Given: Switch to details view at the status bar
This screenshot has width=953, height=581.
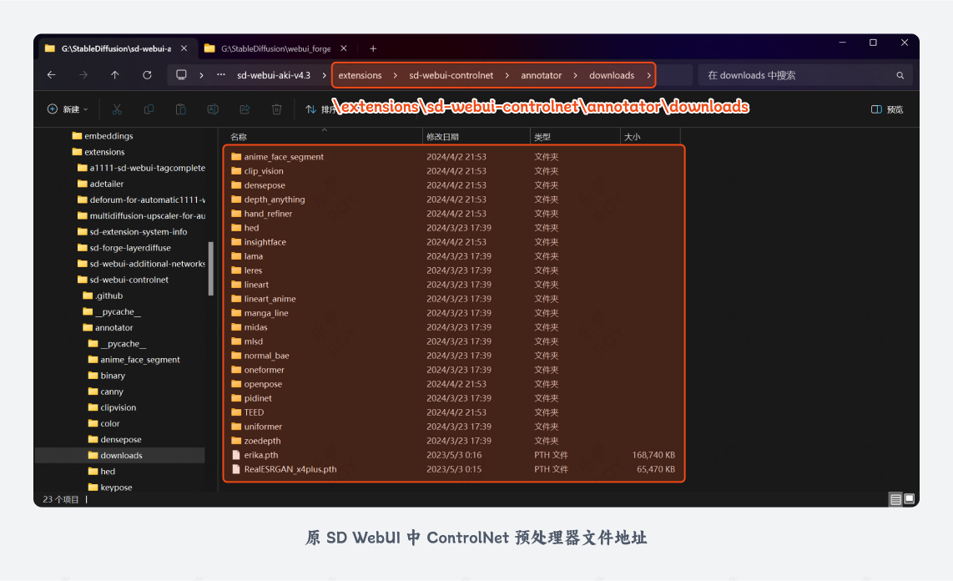Looking at the screenshot, I should pos(895,498).
